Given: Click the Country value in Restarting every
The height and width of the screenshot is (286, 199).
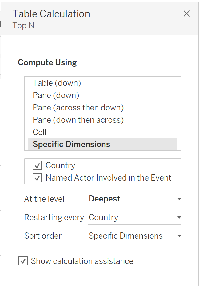Looking at the screenshot, I should coord(103,217).
